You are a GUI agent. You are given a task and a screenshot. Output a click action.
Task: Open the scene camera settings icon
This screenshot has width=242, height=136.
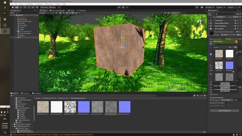click(169, 13)
